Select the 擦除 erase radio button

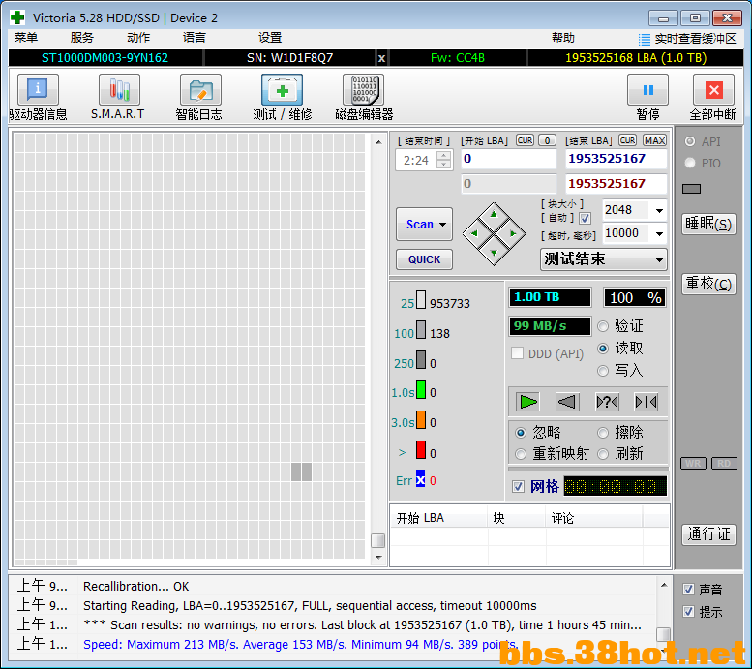coord(603,433)
